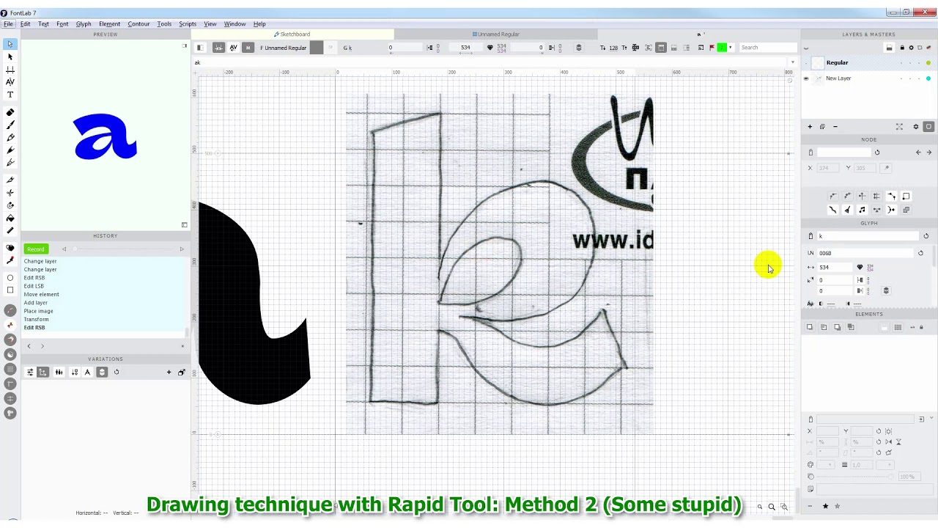Image resolution: width=938 pixels, height=528 pixels.
Task: Toggle the Record history button
Action: pos(36,249)
